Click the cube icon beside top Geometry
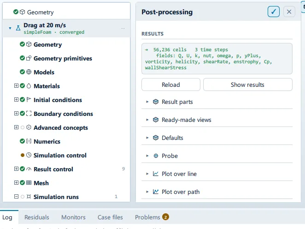 click(23, 12)
